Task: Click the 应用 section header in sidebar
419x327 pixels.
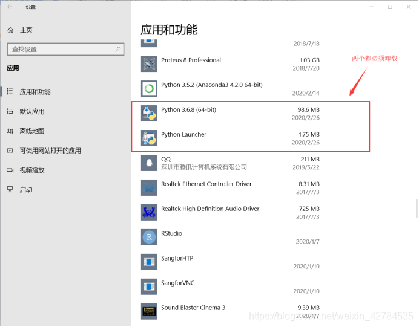Action: [x=13, y=68]
